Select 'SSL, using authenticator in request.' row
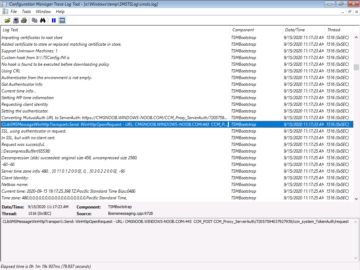 (177, 131)
